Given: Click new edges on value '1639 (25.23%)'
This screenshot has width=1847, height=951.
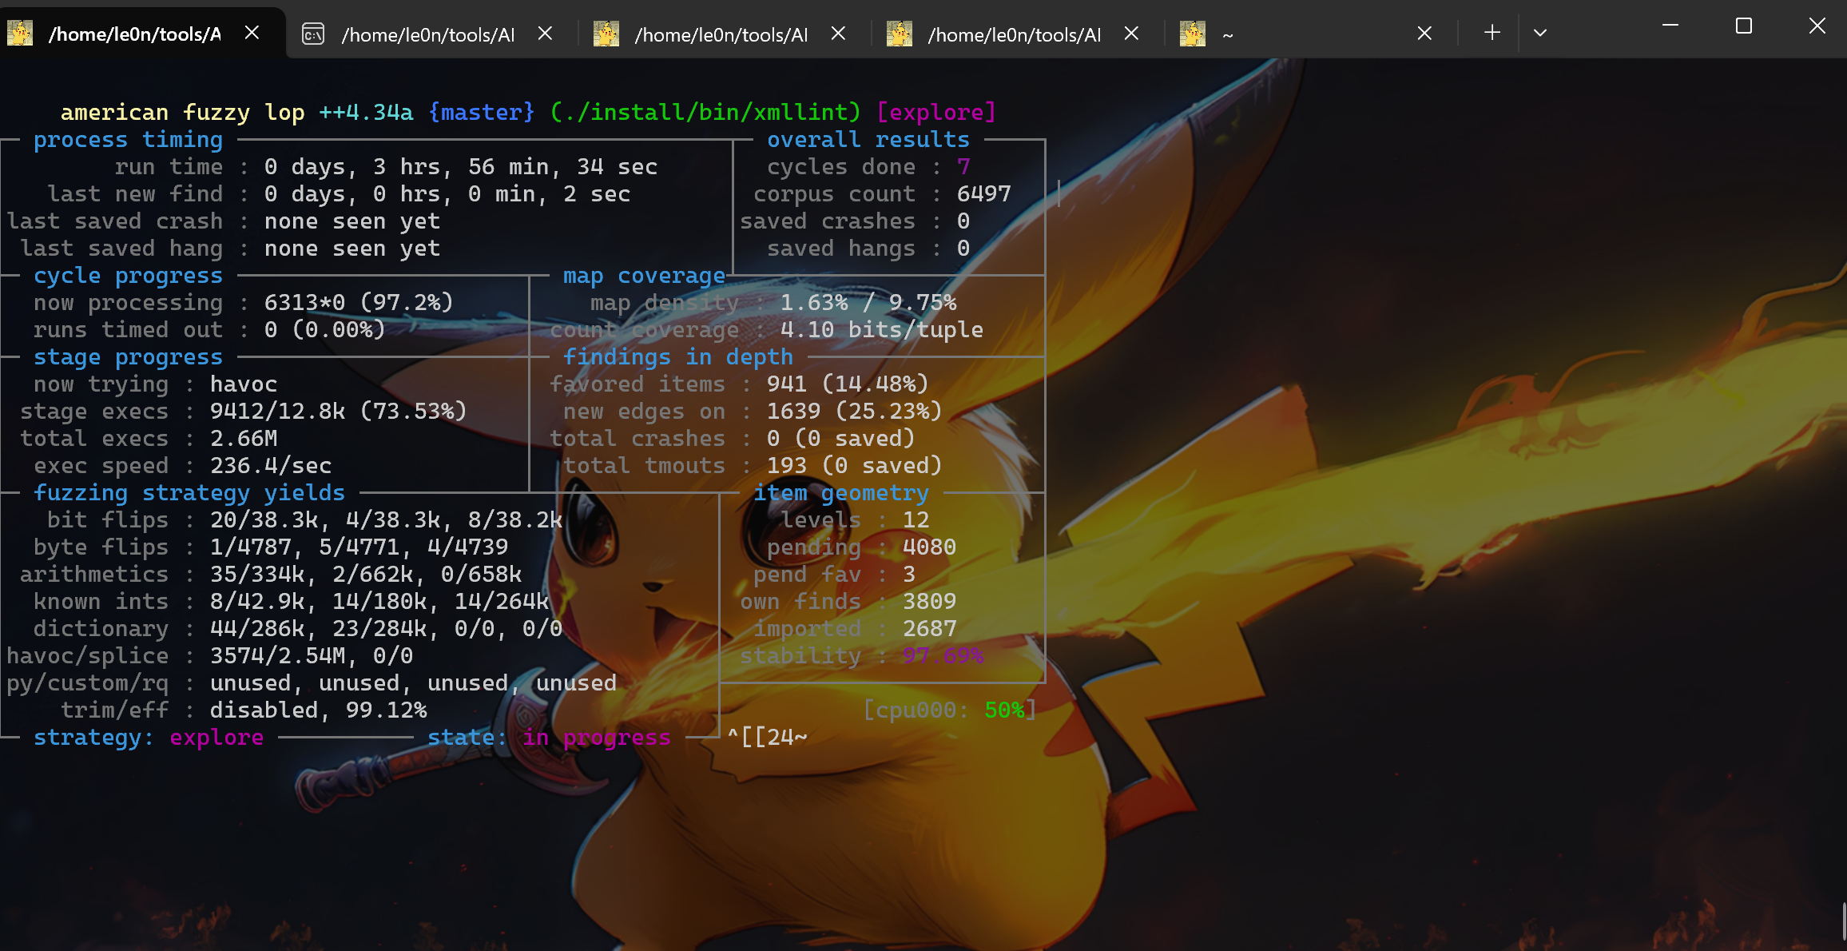Looking at the screenshot, I should click(855, 412).
